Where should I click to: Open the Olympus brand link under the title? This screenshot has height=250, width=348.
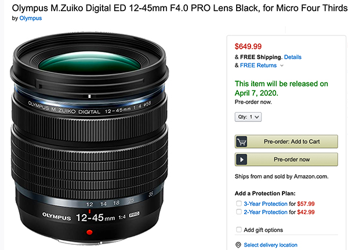point(31,18)
